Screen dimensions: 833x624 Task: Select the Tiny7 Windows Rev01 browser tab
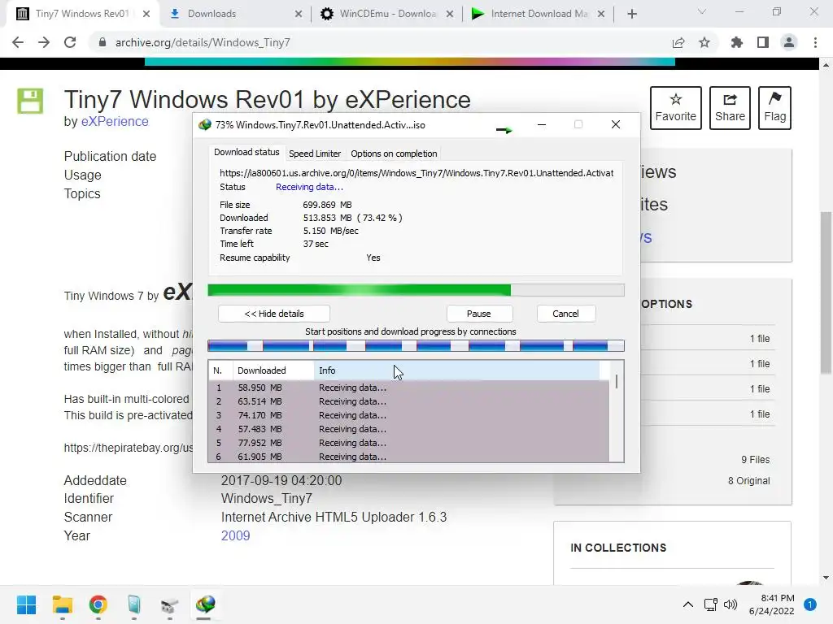click(82, 14)
